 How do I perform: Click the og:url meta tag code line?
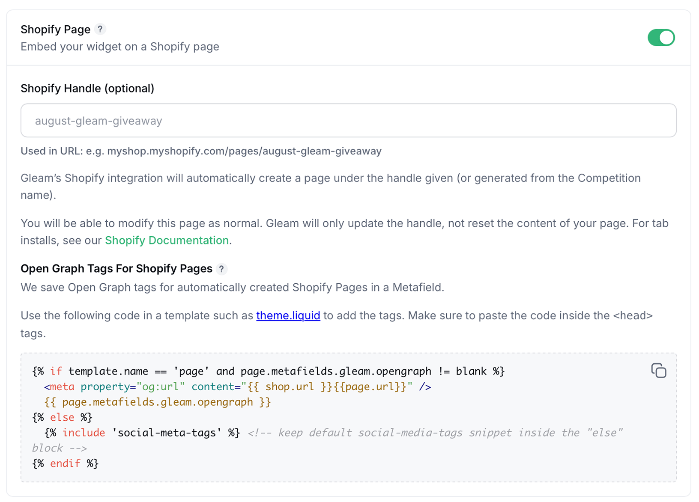(237, 387)
